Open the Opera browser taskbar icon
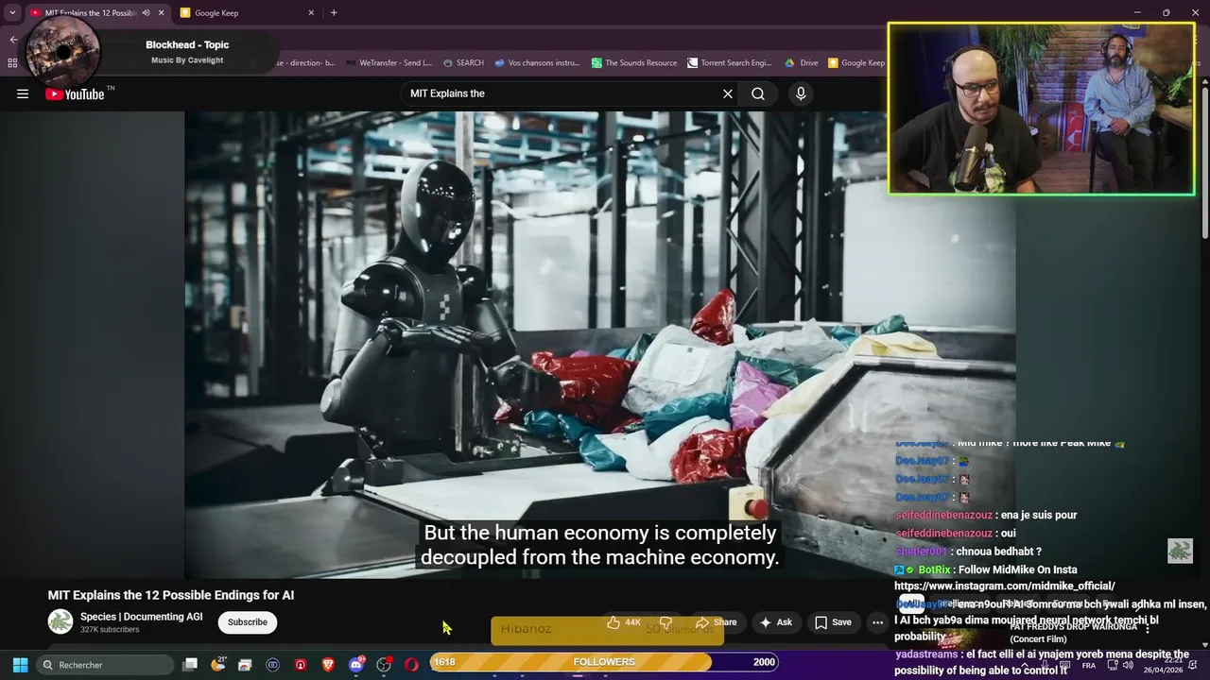 411,665
